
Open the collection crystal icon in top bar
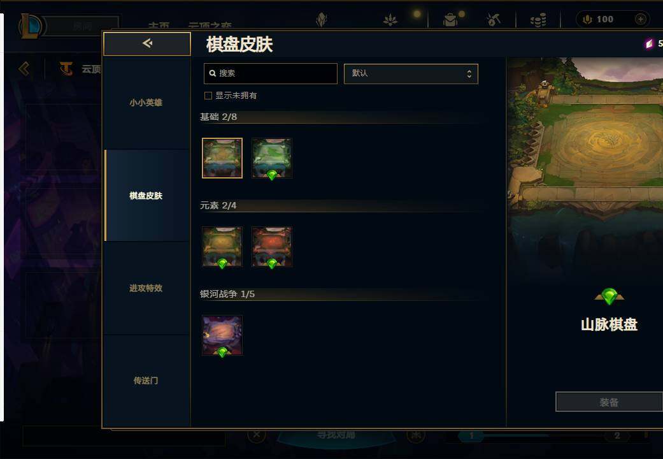pyautogui.click(x=322, y=20)
